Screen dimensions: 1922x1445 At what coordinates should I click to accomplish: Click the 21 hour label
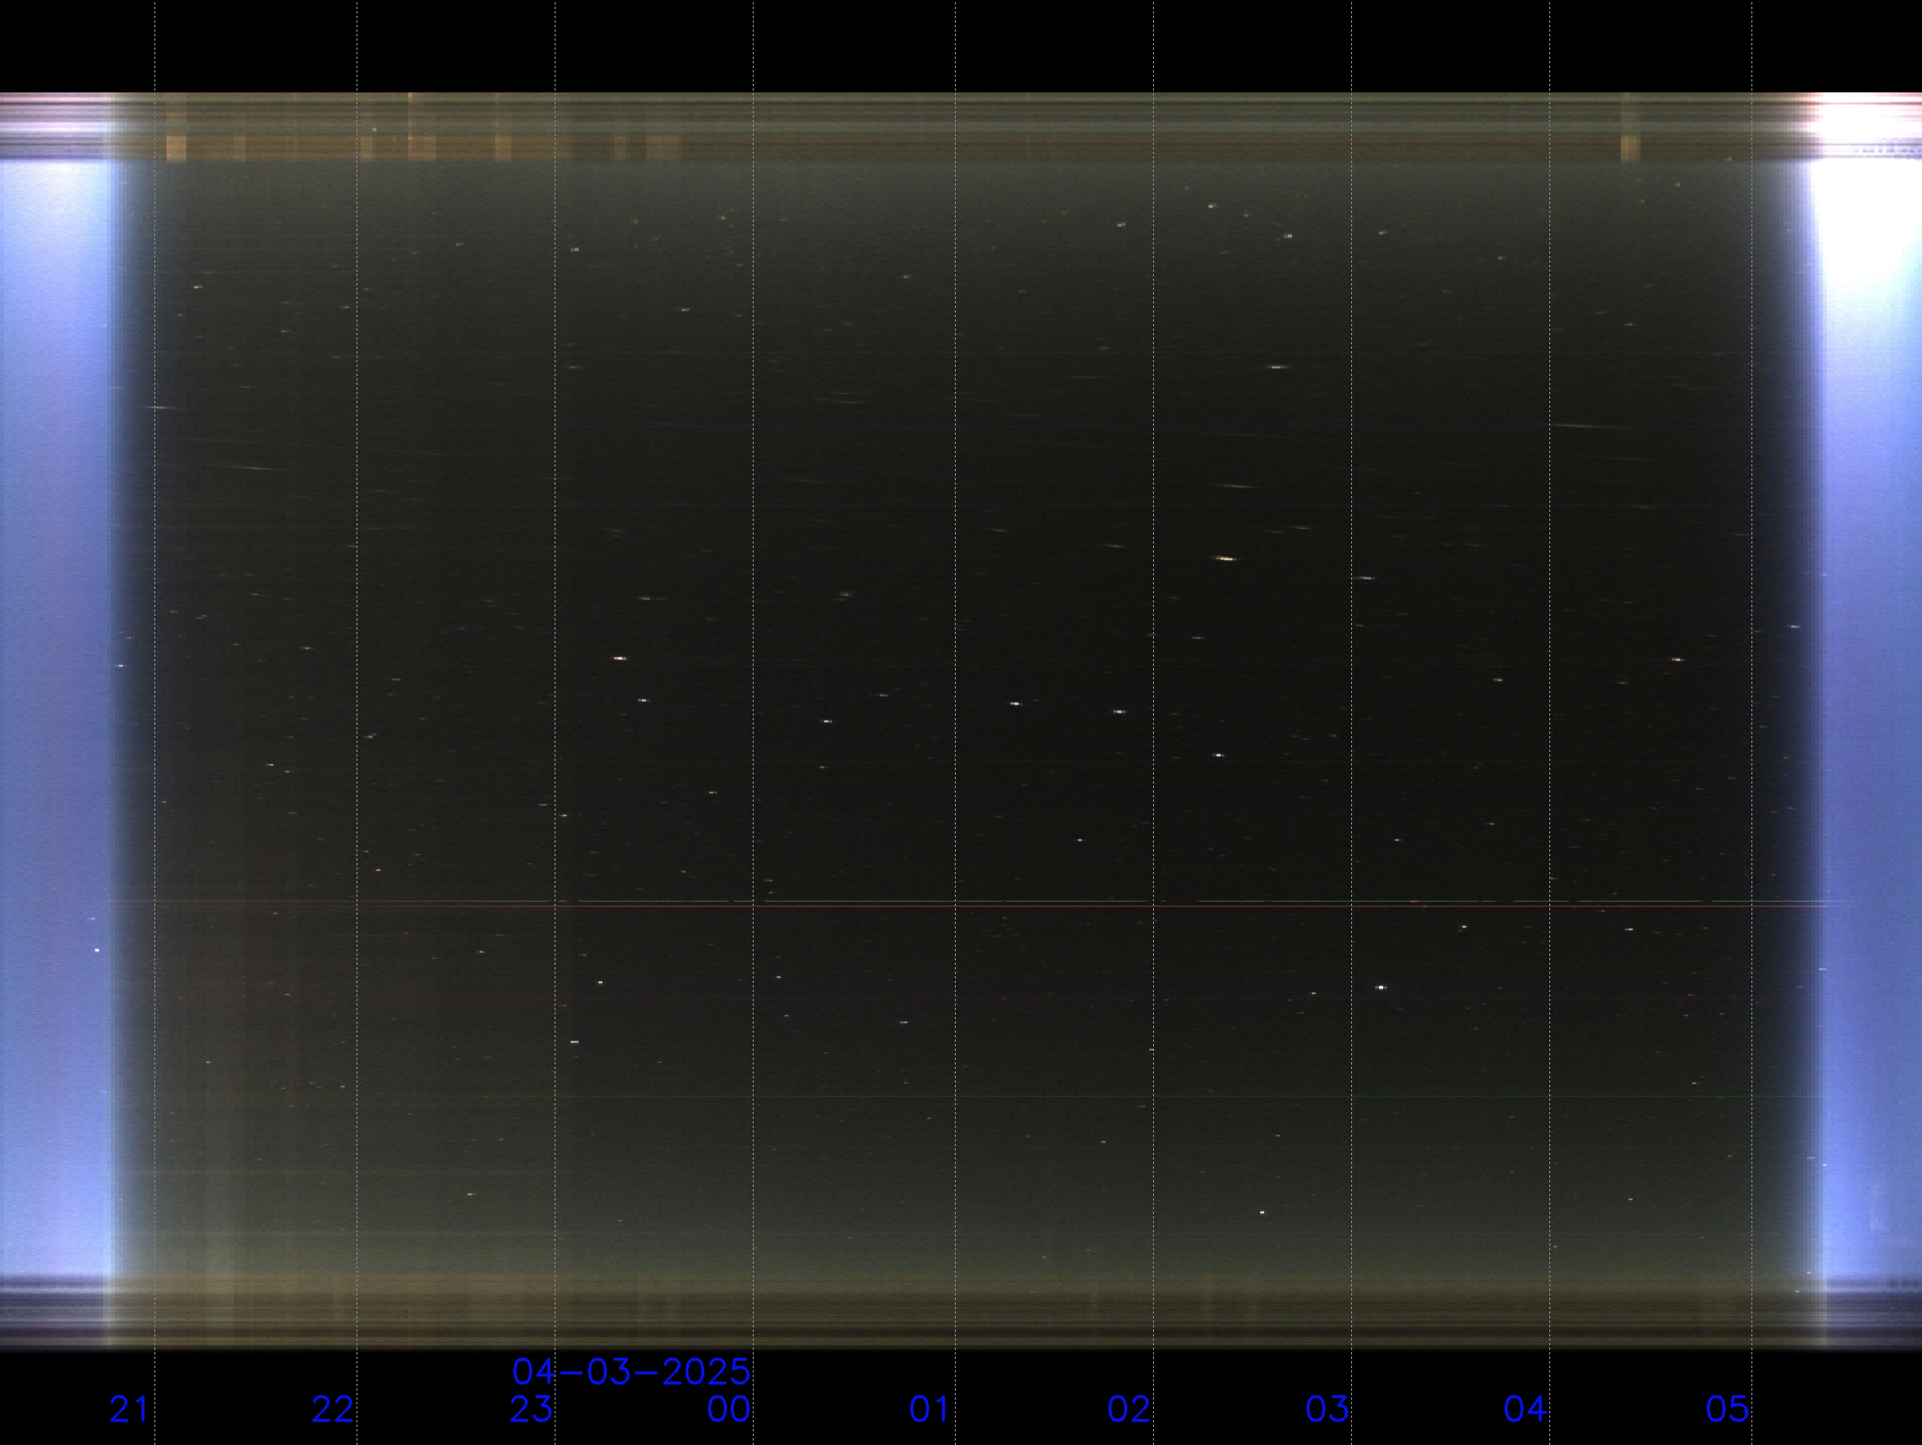[130, 1409]
